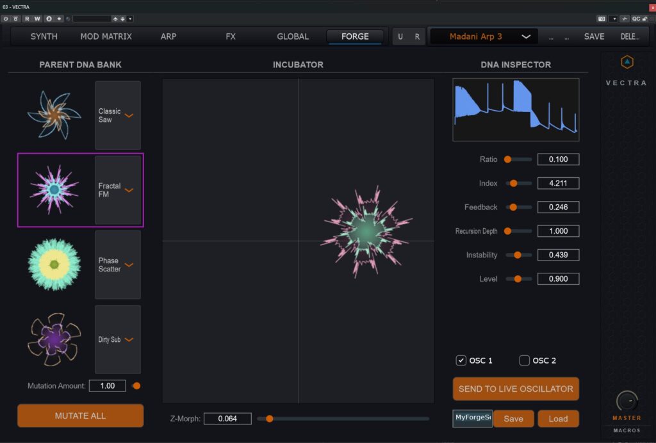Viewport: 656px width, 443px height.
Task: Click the orange indicator beside Mutation Amount
Action: [x=135, y=385]
